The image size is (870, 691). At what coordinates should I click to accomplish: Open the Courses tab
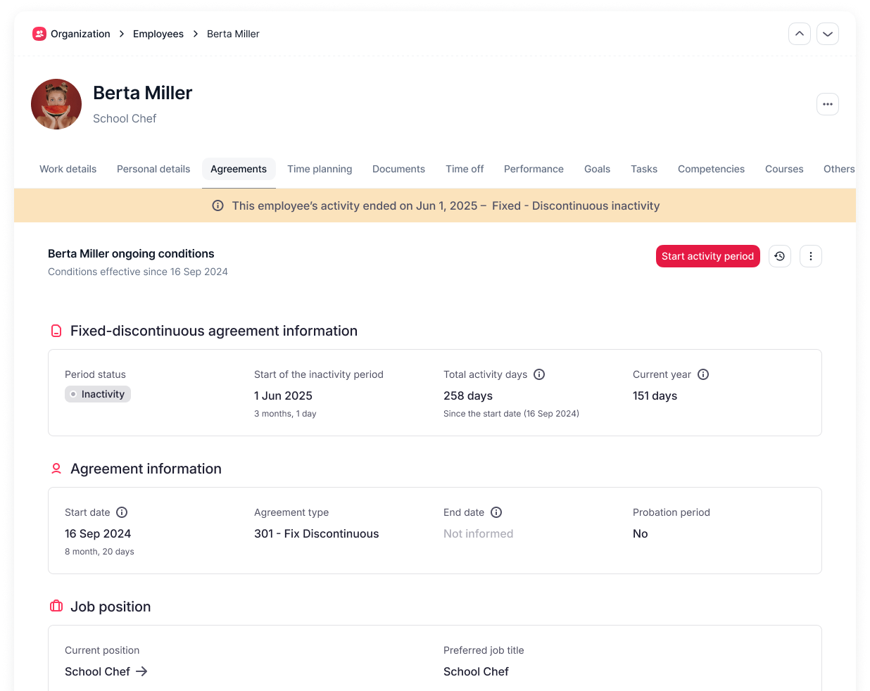click(784, 169)
